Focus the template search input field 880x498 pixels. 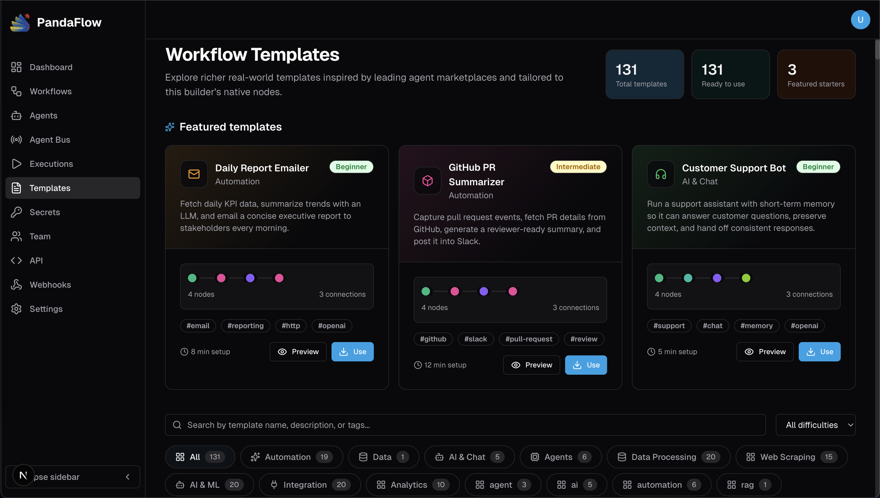465,425
